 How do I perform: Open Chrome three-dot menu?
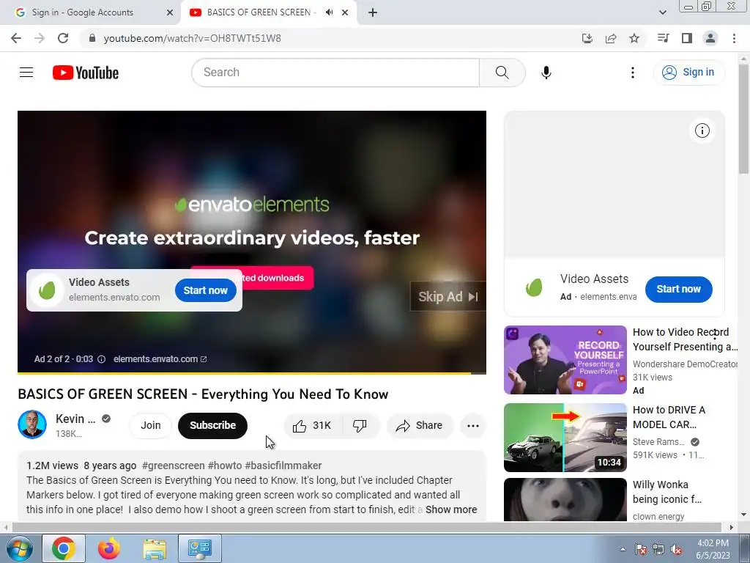[734, 38]
